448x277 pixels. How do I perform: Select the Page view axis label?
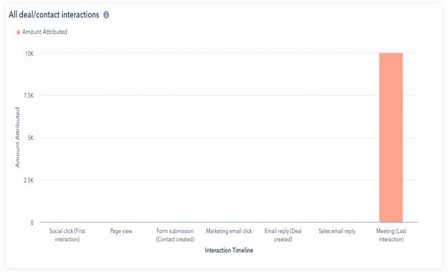point(121,232)
